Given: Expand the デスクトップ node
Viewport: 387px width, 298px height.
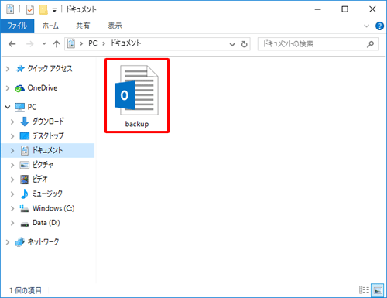Looking at the screenshot, I should (x=12, y=136).
